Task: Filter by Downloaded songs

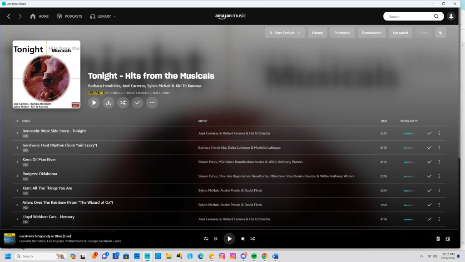Action: (x=371, y=33)
